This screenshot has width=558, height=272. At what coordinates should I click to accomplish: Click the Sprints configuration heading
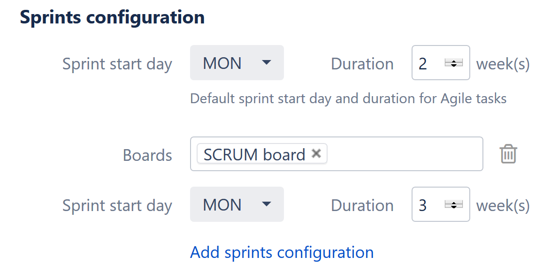112,17
